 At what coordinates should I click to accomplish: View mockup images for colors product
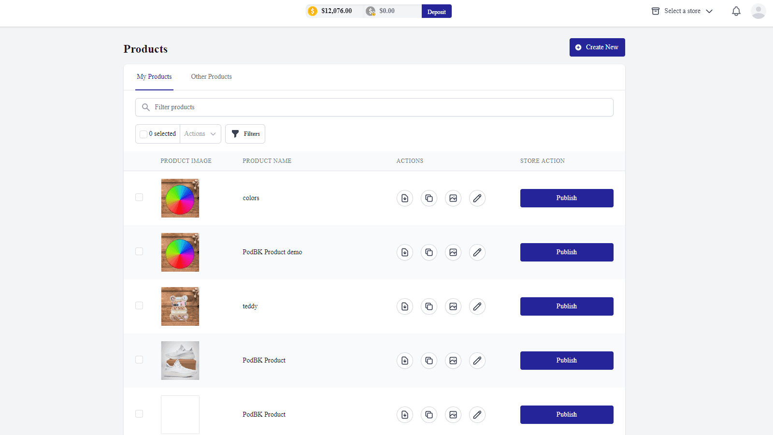[453, 198]
